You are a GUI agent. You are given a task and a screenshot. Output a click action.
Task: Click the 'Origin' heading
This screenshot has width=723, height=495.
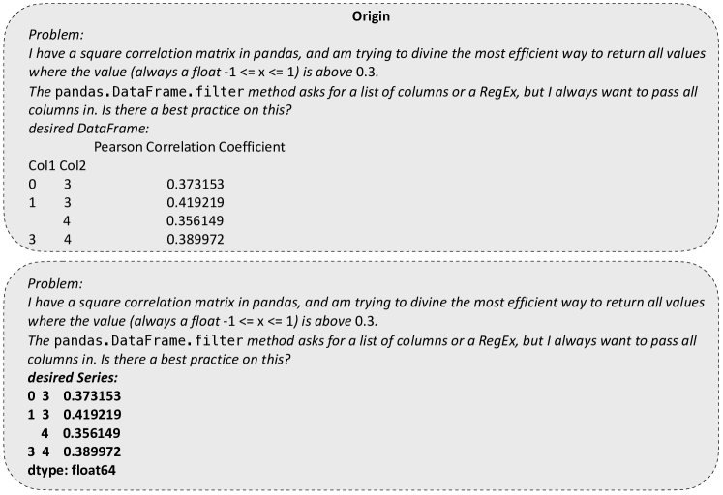(x=371, y=16)
